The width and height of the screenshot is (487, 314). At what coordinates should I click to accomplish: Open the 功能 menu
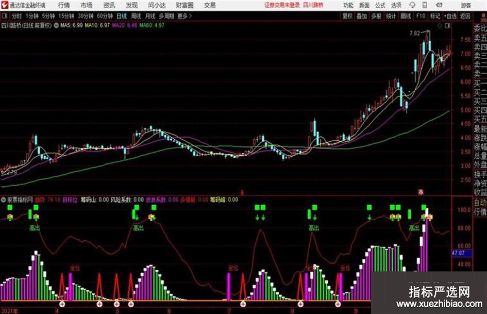[348, 5]
